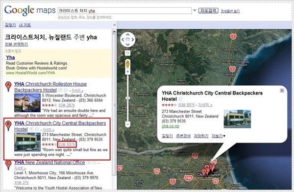Click 리뷰 번역하기 link
This screenshot has height=192, width=294.
[16, 44]
